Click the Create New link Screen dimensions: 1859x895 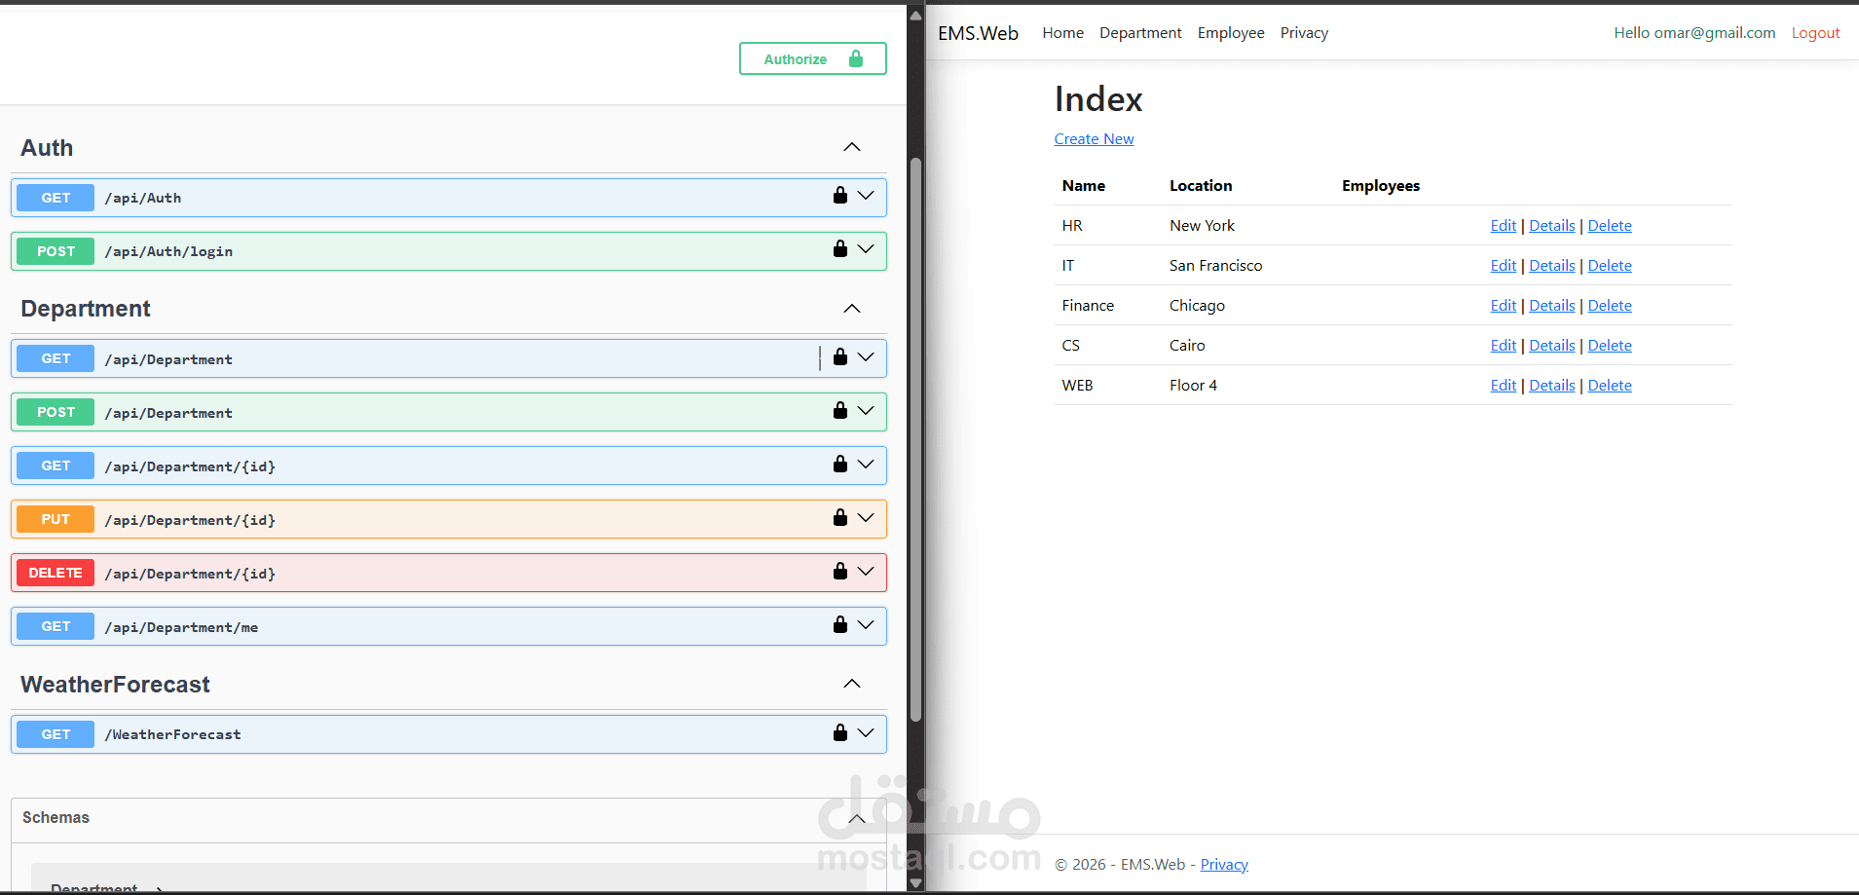[x=1094, y=139]
